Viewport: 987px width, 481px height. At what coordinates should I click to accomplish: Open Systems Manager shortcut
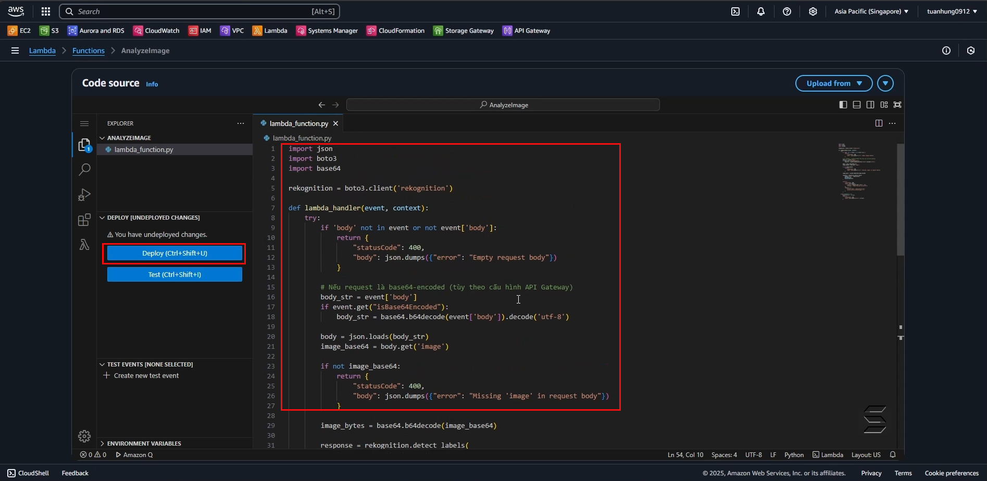click(x=327, y=31)
